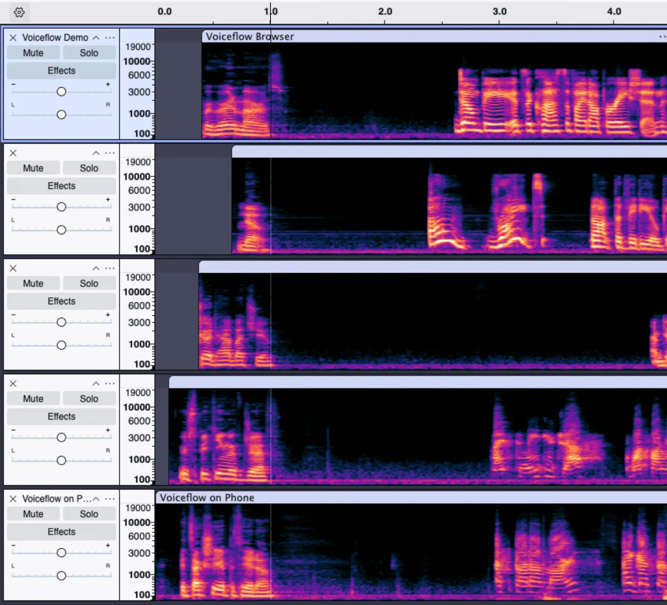Open the Voiceflow on Phone track menu
This screenshot has width=667, height=605.
110,499
